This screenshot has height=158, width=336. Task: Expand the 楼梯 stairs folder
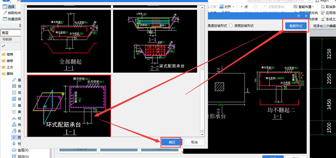[x=3, y=54]
